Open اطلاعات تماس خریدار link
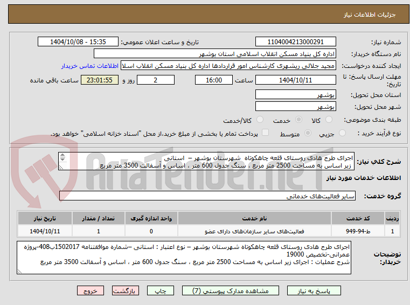Screen dimensions: 410x305 click(90, 66)
